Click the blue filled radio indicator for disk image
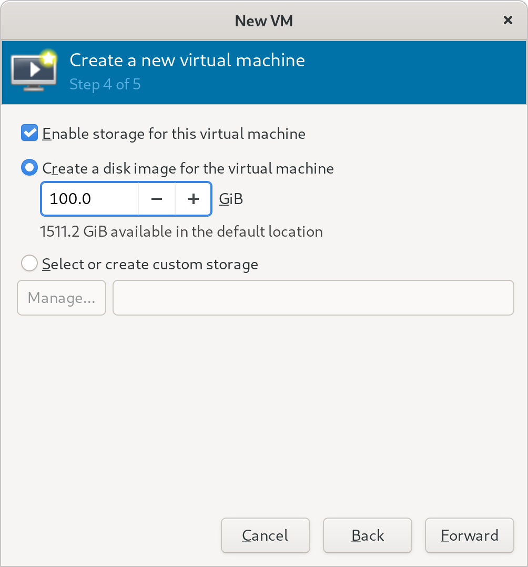Screen dimensions: 528x567 click(29, 168)
